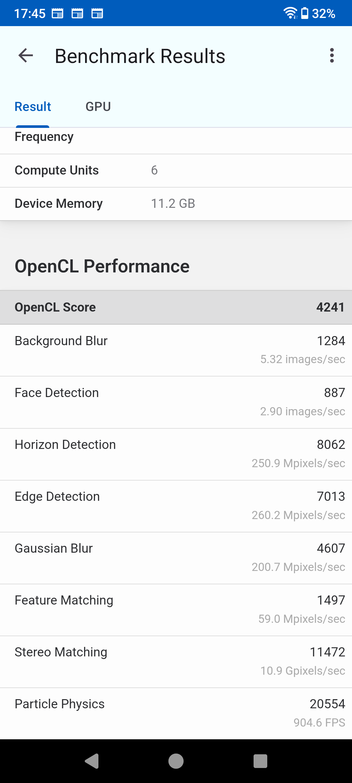Screen dimensions: 352x783
Task: Tap the third calendar notification icon
Action: (97, 13)
